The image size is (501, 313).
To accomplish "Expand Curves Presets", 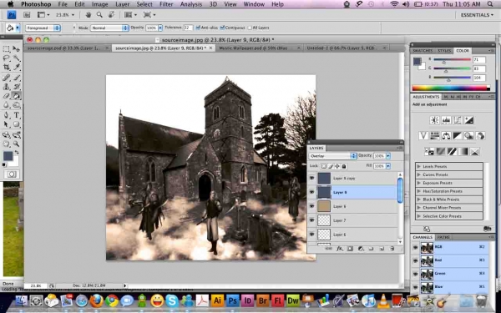I will [418, 174].
